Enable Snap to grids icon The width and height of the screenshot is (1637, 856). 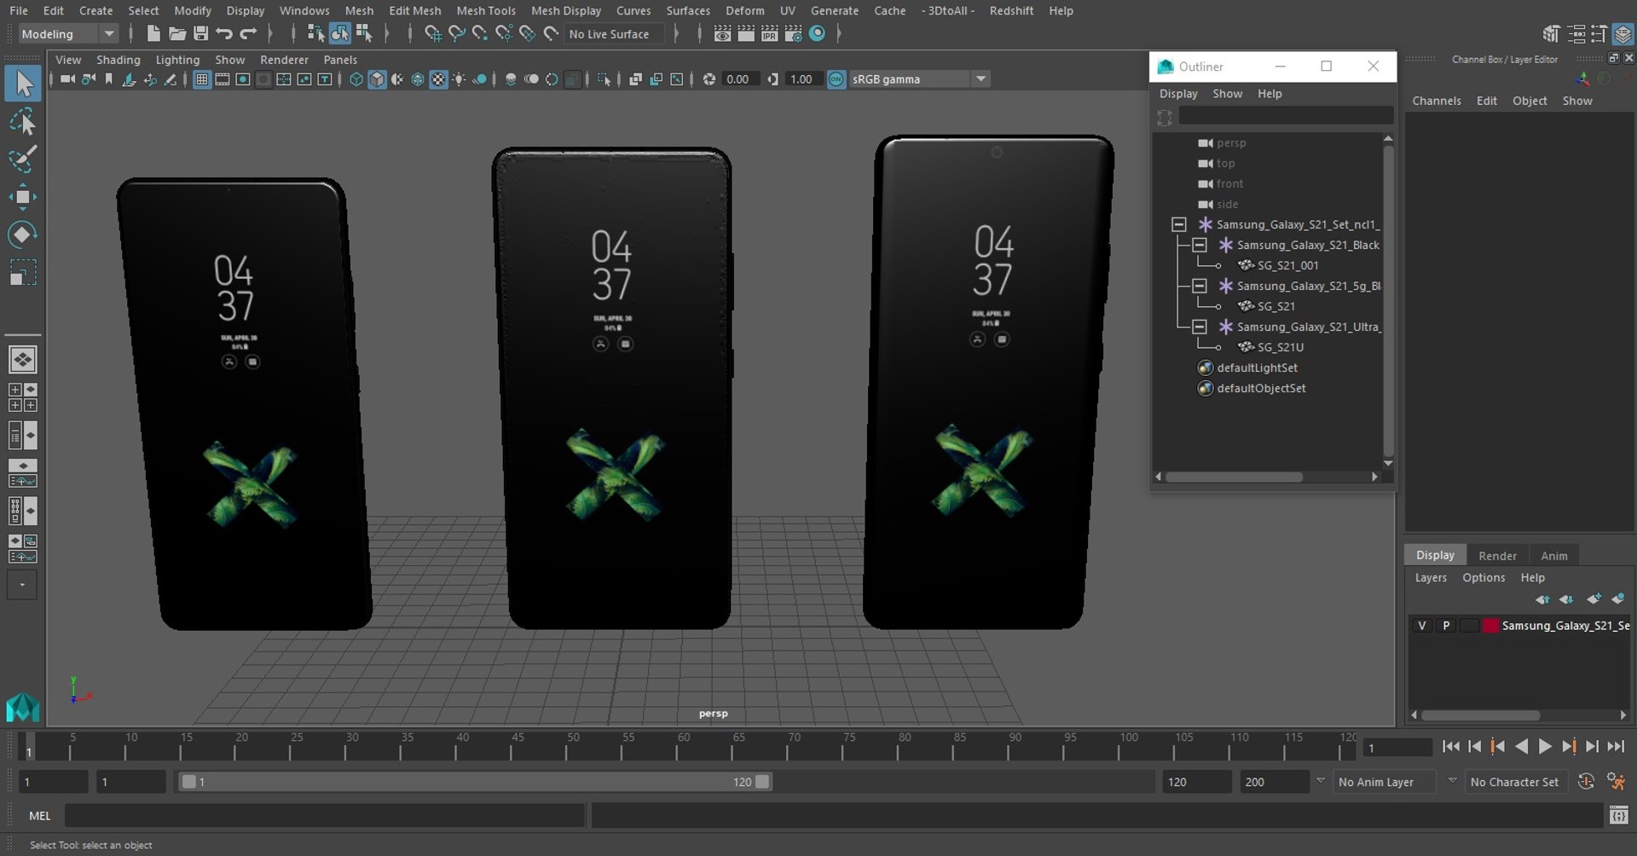433,33
